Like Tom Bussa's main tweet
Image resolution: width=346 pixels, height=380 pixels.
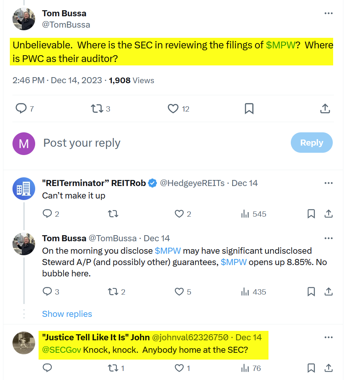173,109
